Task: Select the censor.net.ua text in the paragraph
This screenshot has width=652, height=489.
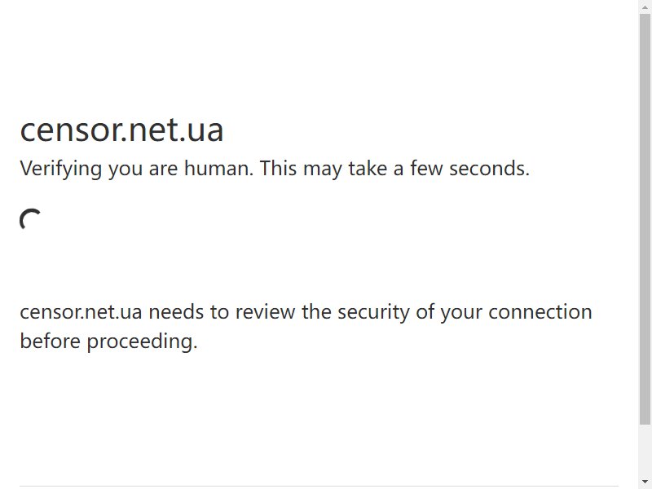Action: [81, 312]
